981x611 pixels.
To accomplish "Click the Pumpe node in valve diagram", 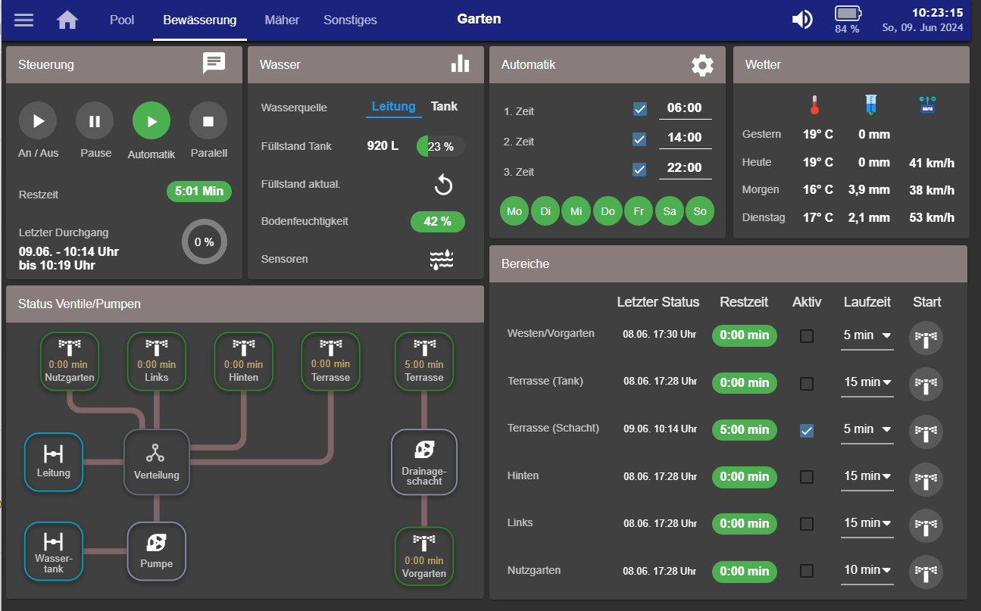I will (156, 550).
